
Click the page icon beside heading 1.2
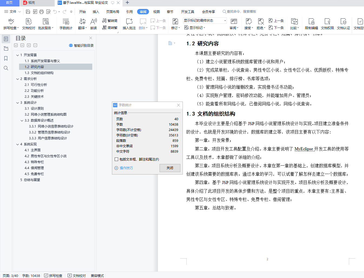pos(170,43)
